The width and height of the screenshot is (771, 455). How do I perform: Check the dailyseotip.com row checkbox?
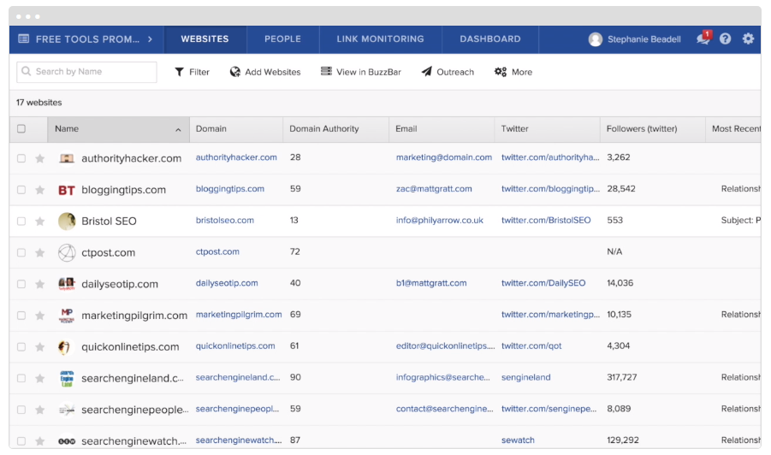tap(21, 284)
